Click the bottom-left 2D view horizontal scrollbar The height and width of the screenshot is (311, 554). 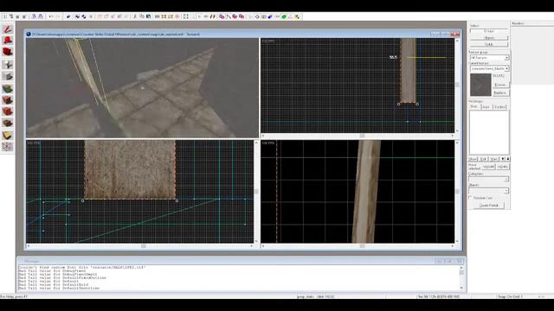[140, 245]
